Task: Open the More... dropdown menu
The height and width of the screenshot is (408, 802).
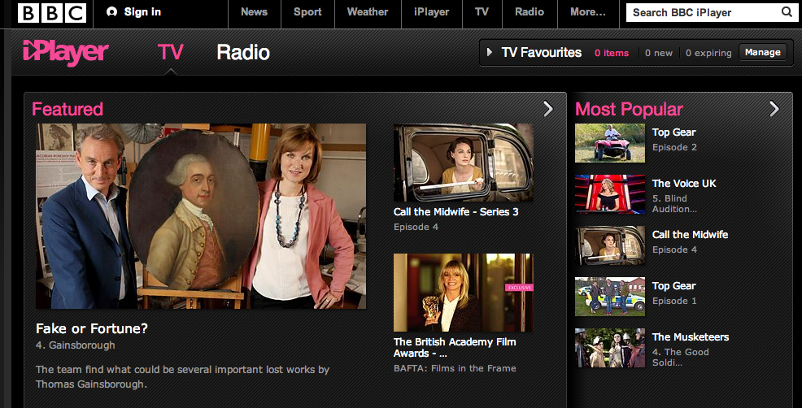Action: 588,12
